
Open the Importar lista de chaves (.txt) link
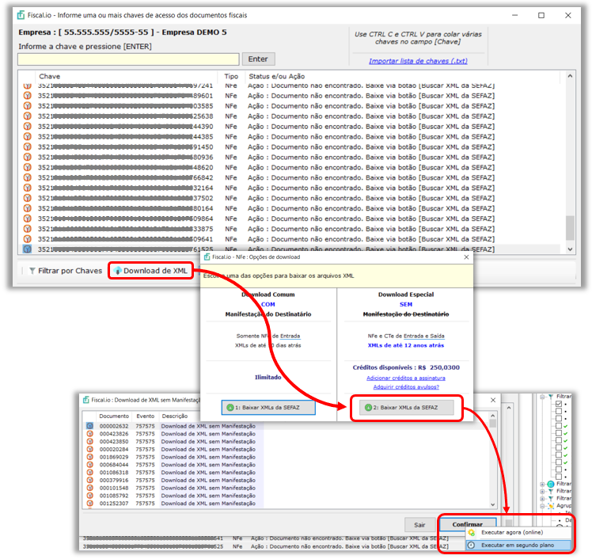point(418,61)
